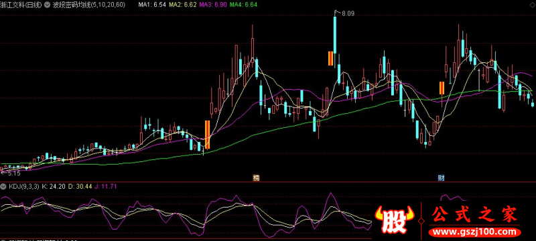Click the MA2: 6.62 value
The height and width of the screenshot is (241, 536).
coord(182,5)
